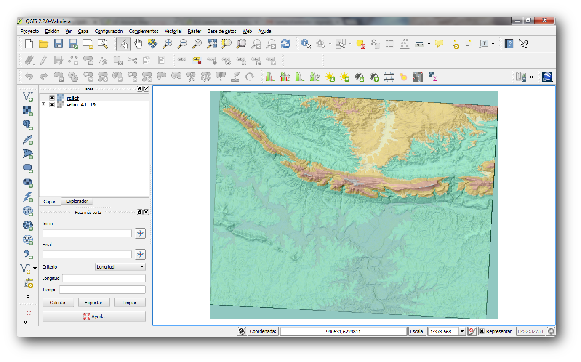
Task: Close the Ruta más corta panel
Action: [x=146, y=212]
